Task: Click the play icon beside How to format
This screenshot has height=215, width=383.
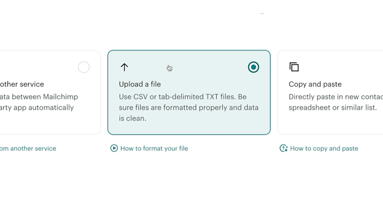Action: [x=114, y=148]
